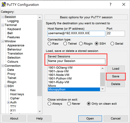Viewport: 130px width, 123px height.
Task: Click the Save session button
Action: [116, 76]
